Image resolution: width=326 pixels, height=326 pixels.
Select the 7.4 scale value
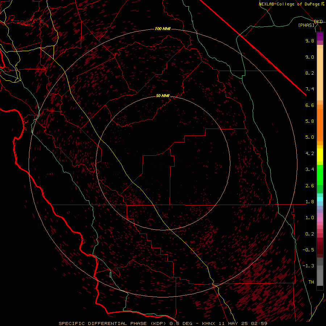310,89
